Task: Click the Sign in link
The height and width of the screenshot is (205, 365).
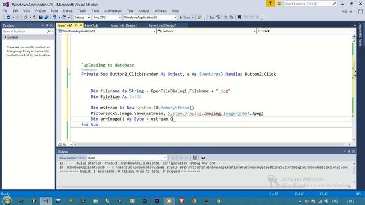Action: (347, 11)
